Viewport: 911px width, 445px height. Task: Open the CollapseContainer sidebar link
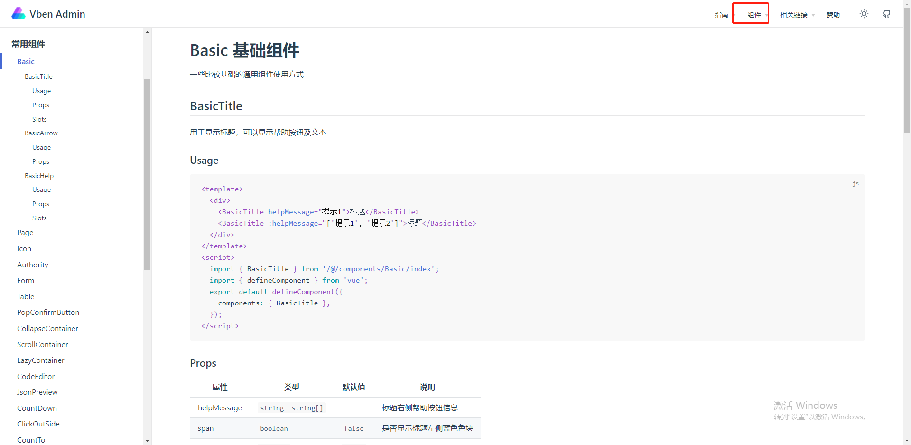coord(47,329)
